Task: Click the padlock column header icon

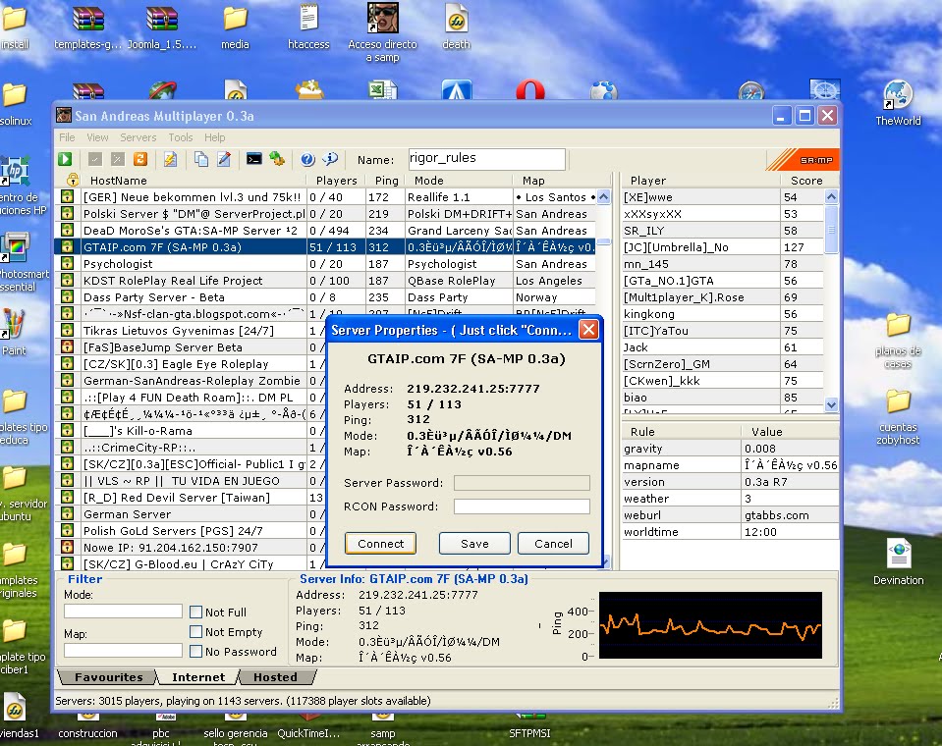Action: (72, 181)
